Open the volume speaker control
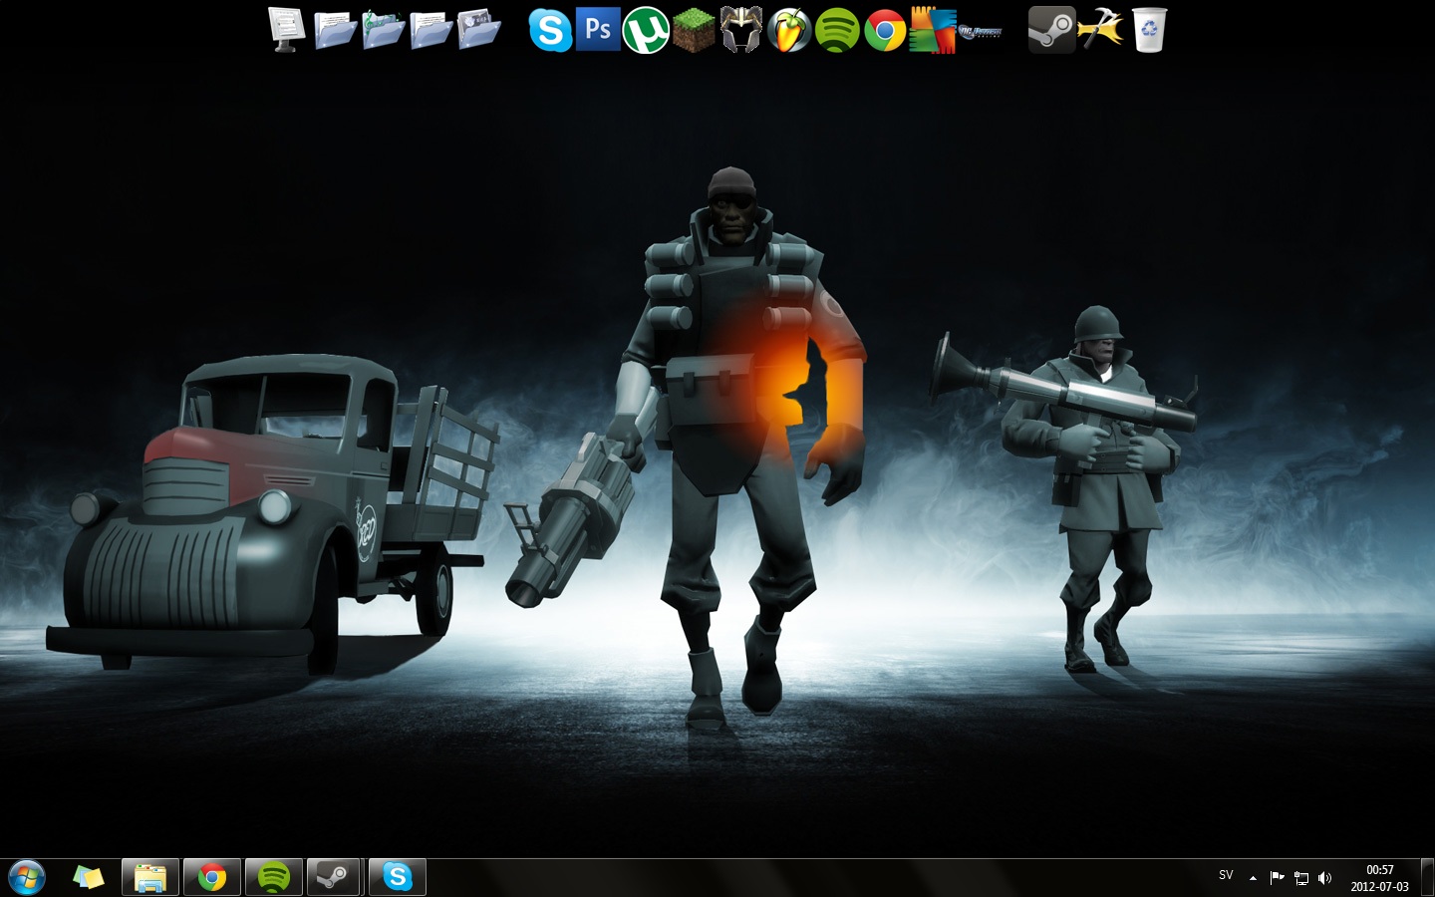The width and height of the screenshot is (1435, 897). 1324,878
